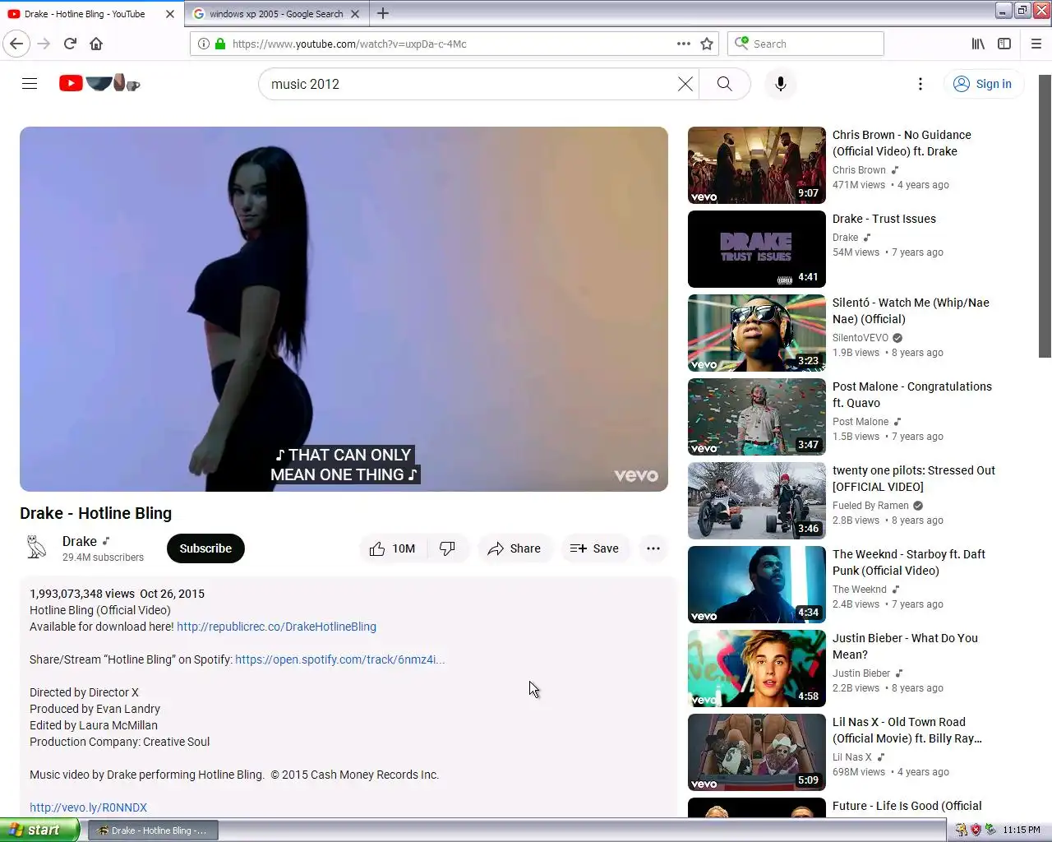Screen dimensions: 1052x842
Task: Open a new browser tab
Action: click(x=383, y=13)
